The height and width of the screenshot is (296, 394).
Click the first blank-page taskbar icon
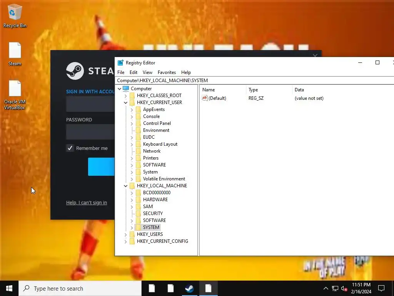152,288
